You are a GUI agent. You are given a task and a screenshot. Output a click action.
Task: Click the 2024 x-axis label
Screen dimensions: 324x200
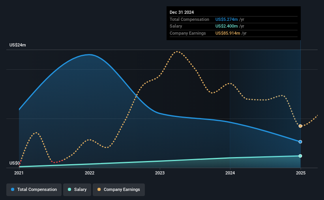point(230,173)
